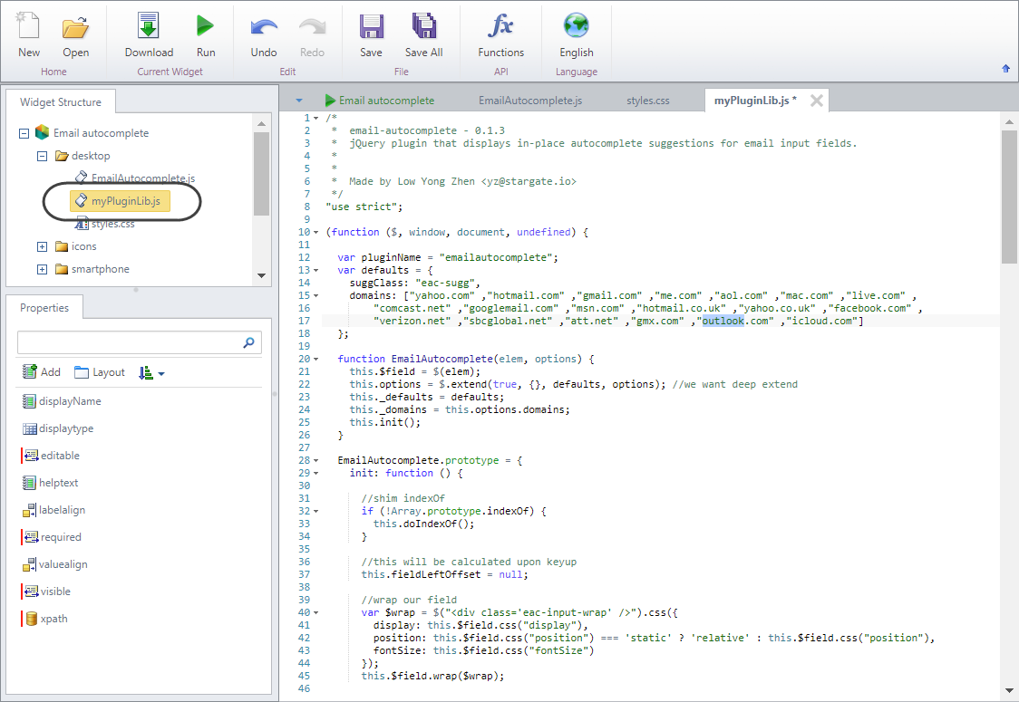This screenshot has width=1019, height=702.
Task: Select styles.css in the widget tree
Action: (105, 224)
